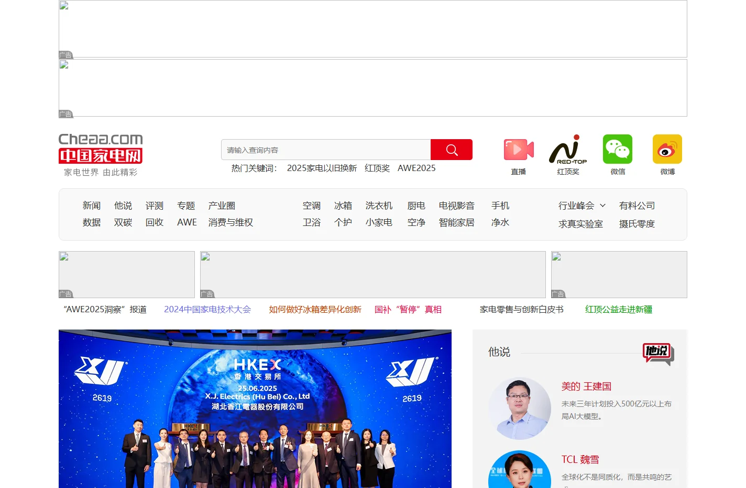Go to the 冰箱 category
The height and width of the screenshot is (488, 746).
coord(343,206)
